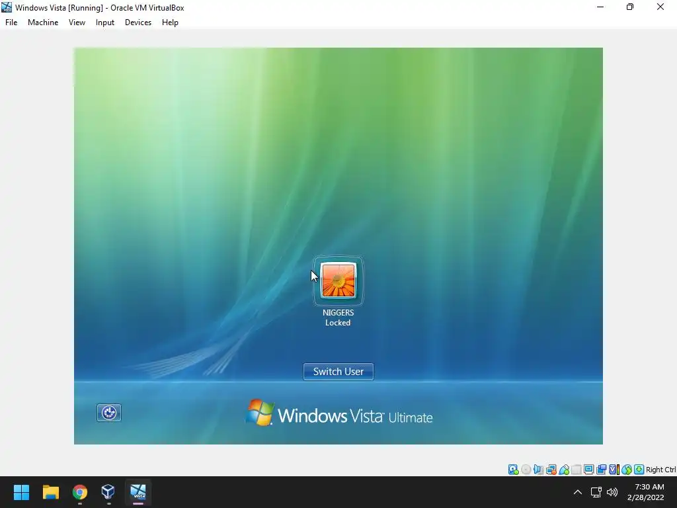Click the Switch User button

[338, 372]
